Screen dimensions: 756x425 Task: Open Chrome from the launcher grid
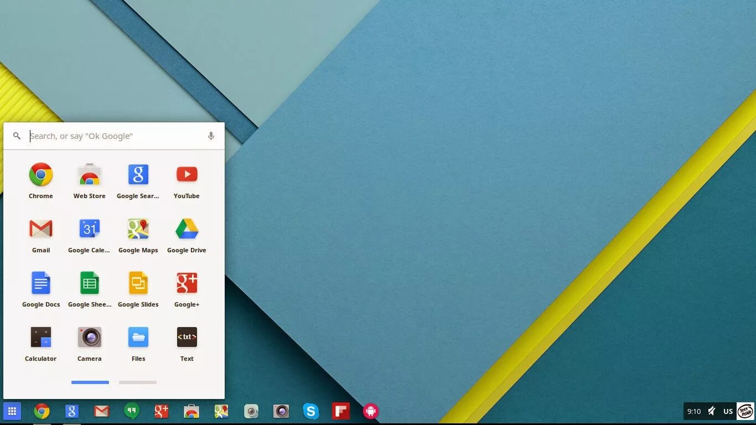[x=41, y=175]
